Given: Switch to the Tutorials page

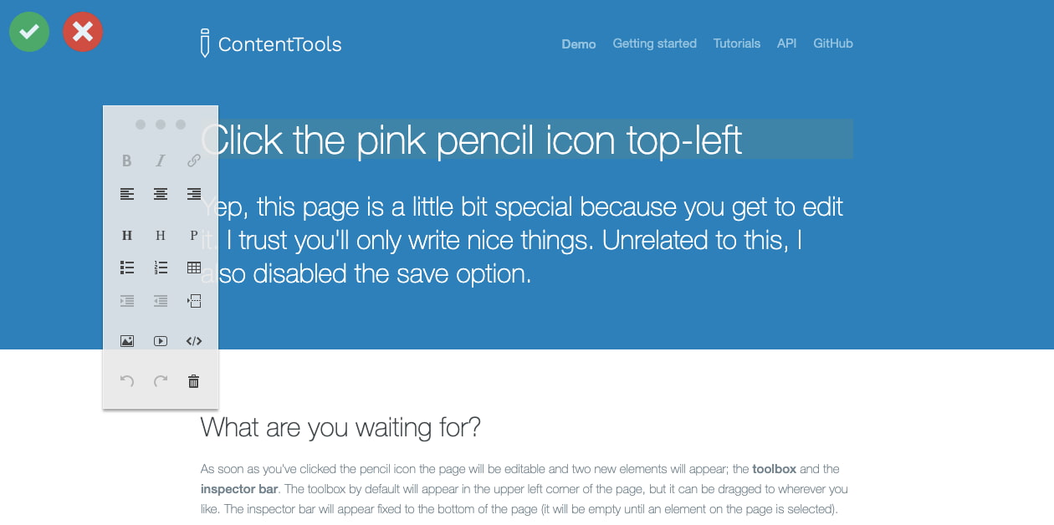Looking at the screenshot, I should tap(736, 43).
